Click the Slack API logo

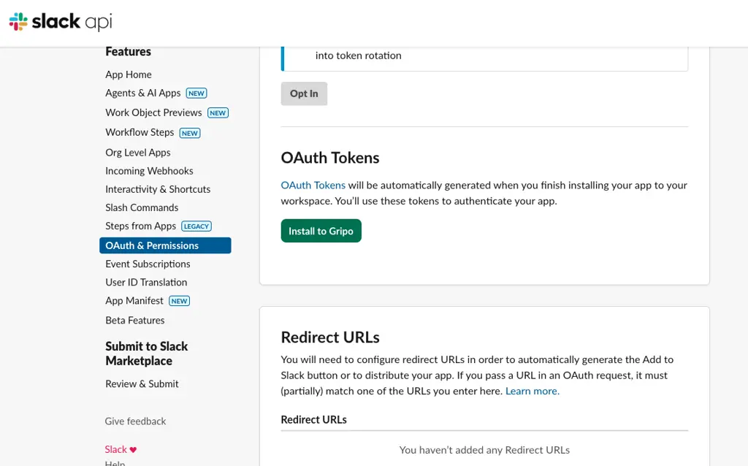(x=61, y=22)
